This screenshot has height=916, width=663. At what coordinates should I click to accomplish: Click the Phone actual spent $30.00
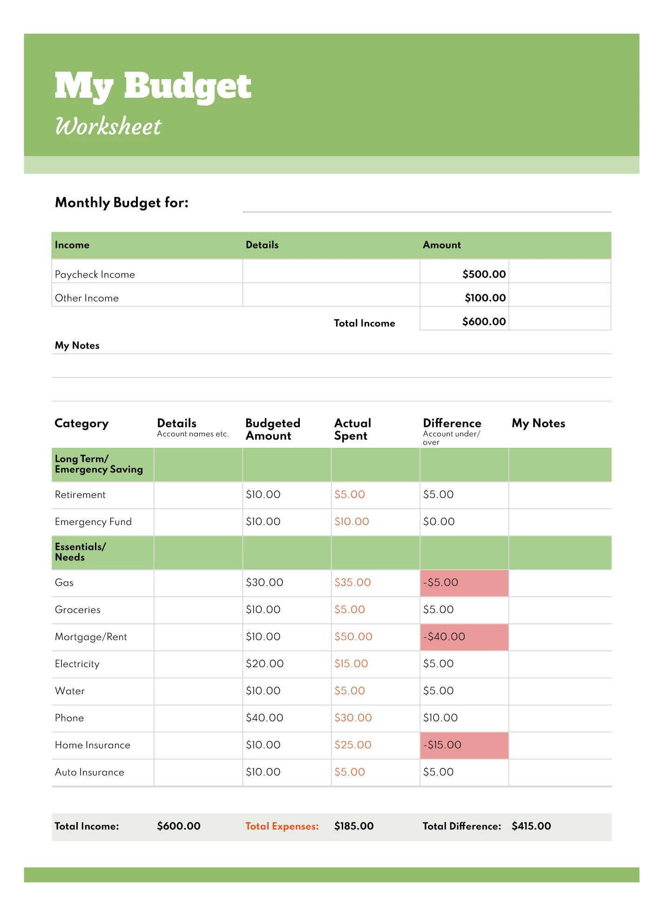tap(353, 718)
